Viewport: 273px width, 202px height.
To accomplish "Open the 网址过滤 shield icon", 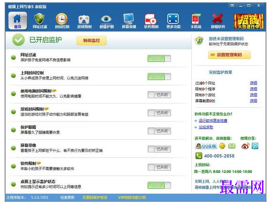I will (39, 20).
